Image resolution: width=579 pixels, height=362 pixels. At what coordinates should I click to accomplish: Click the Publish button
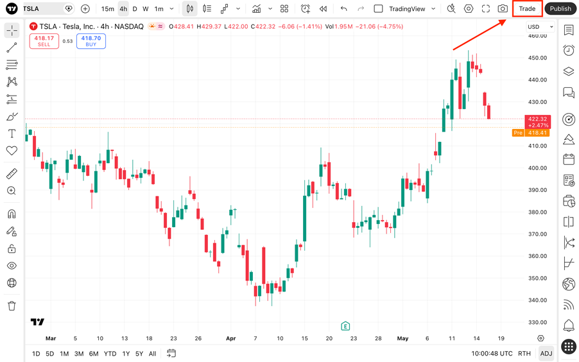point(560,8)
